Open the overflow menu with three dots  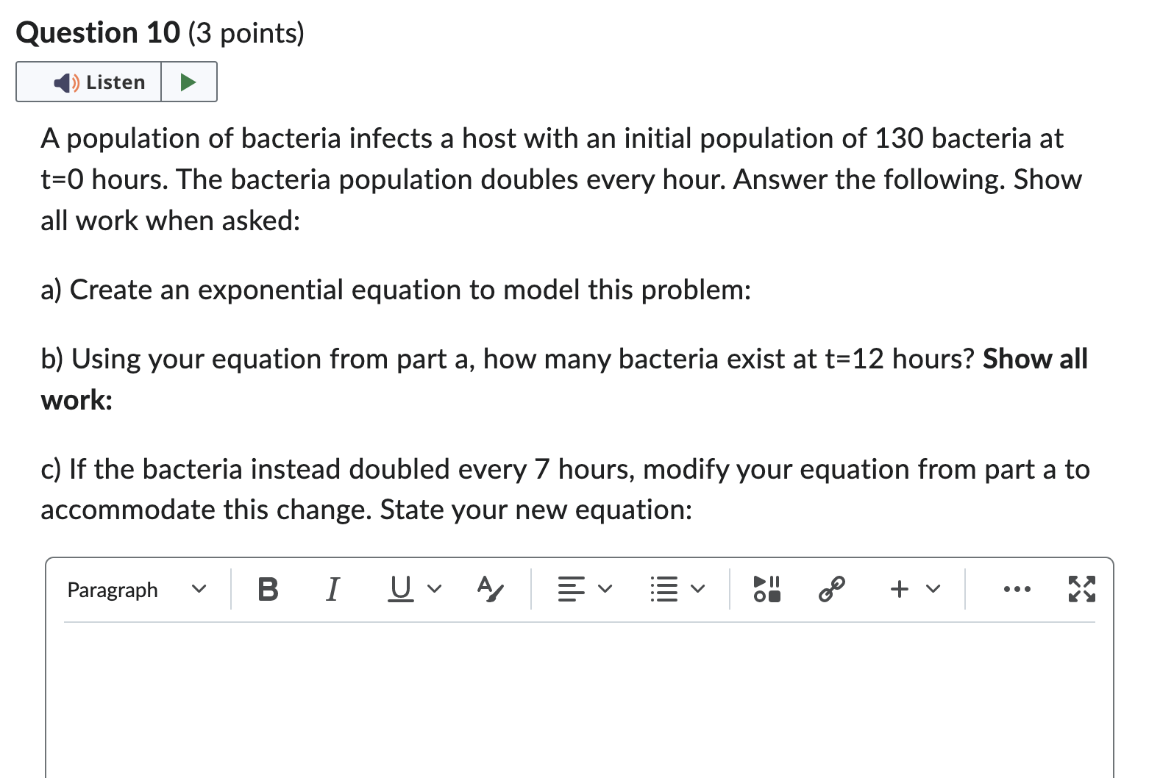point(1017,589)
